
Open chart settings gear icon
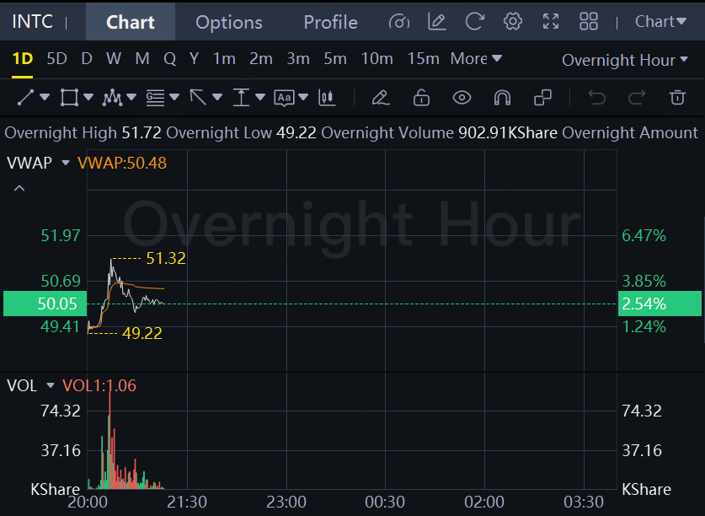click(512, 22)
